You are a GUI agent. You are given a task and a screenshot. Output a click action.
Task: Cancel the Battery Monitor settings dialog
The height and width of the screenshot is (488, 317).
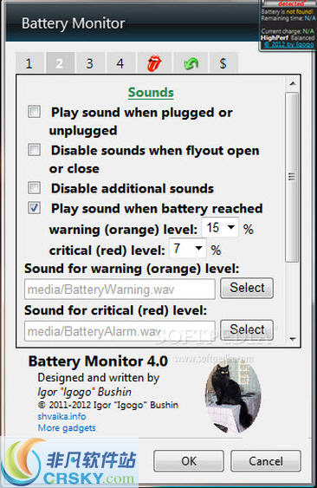click(266, 461)
